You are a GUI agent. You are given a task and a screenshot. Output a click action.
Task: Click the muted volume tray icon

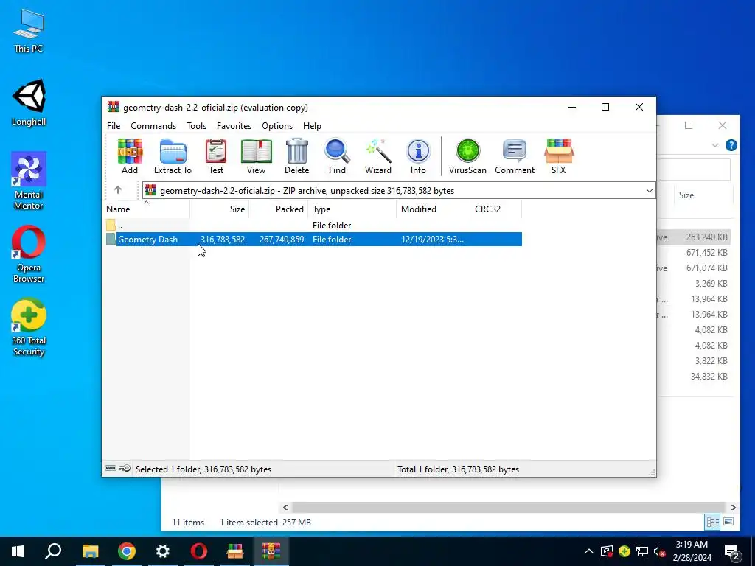(660, 551)
